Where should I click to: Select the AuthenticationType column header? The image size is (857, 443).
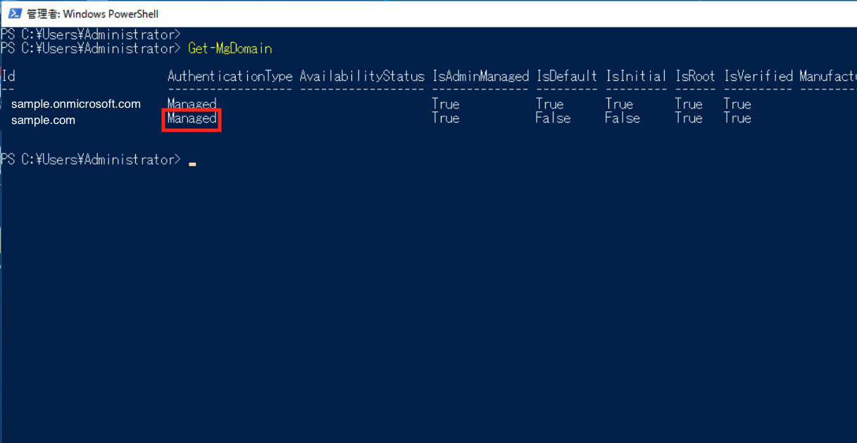(x=230, y=76)
